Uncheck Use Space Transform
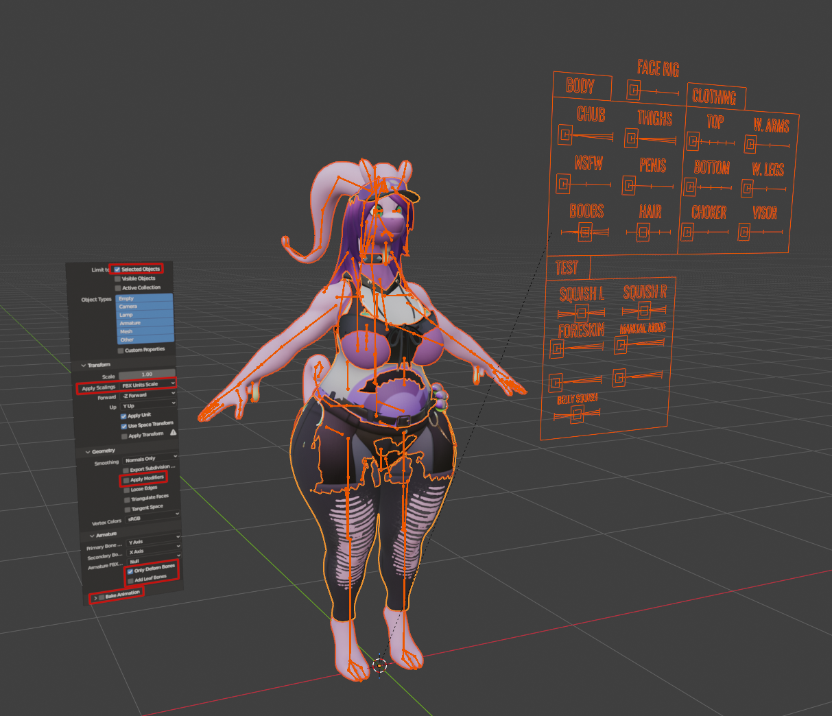The image size is (832, 716). tap(124, 427)
